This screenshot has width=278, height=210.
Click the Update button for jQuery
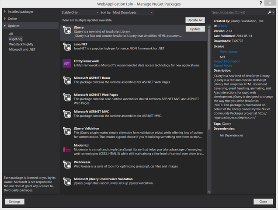click(x=195, y=29)
